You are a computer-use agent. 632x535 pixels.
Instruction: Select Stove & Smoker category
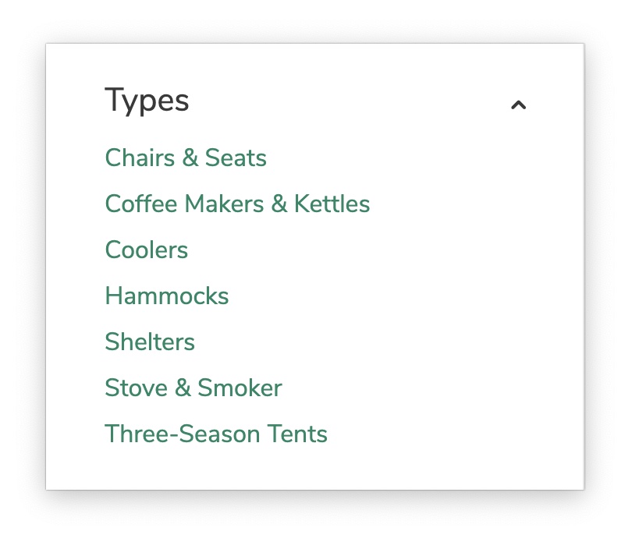[194, 388]
